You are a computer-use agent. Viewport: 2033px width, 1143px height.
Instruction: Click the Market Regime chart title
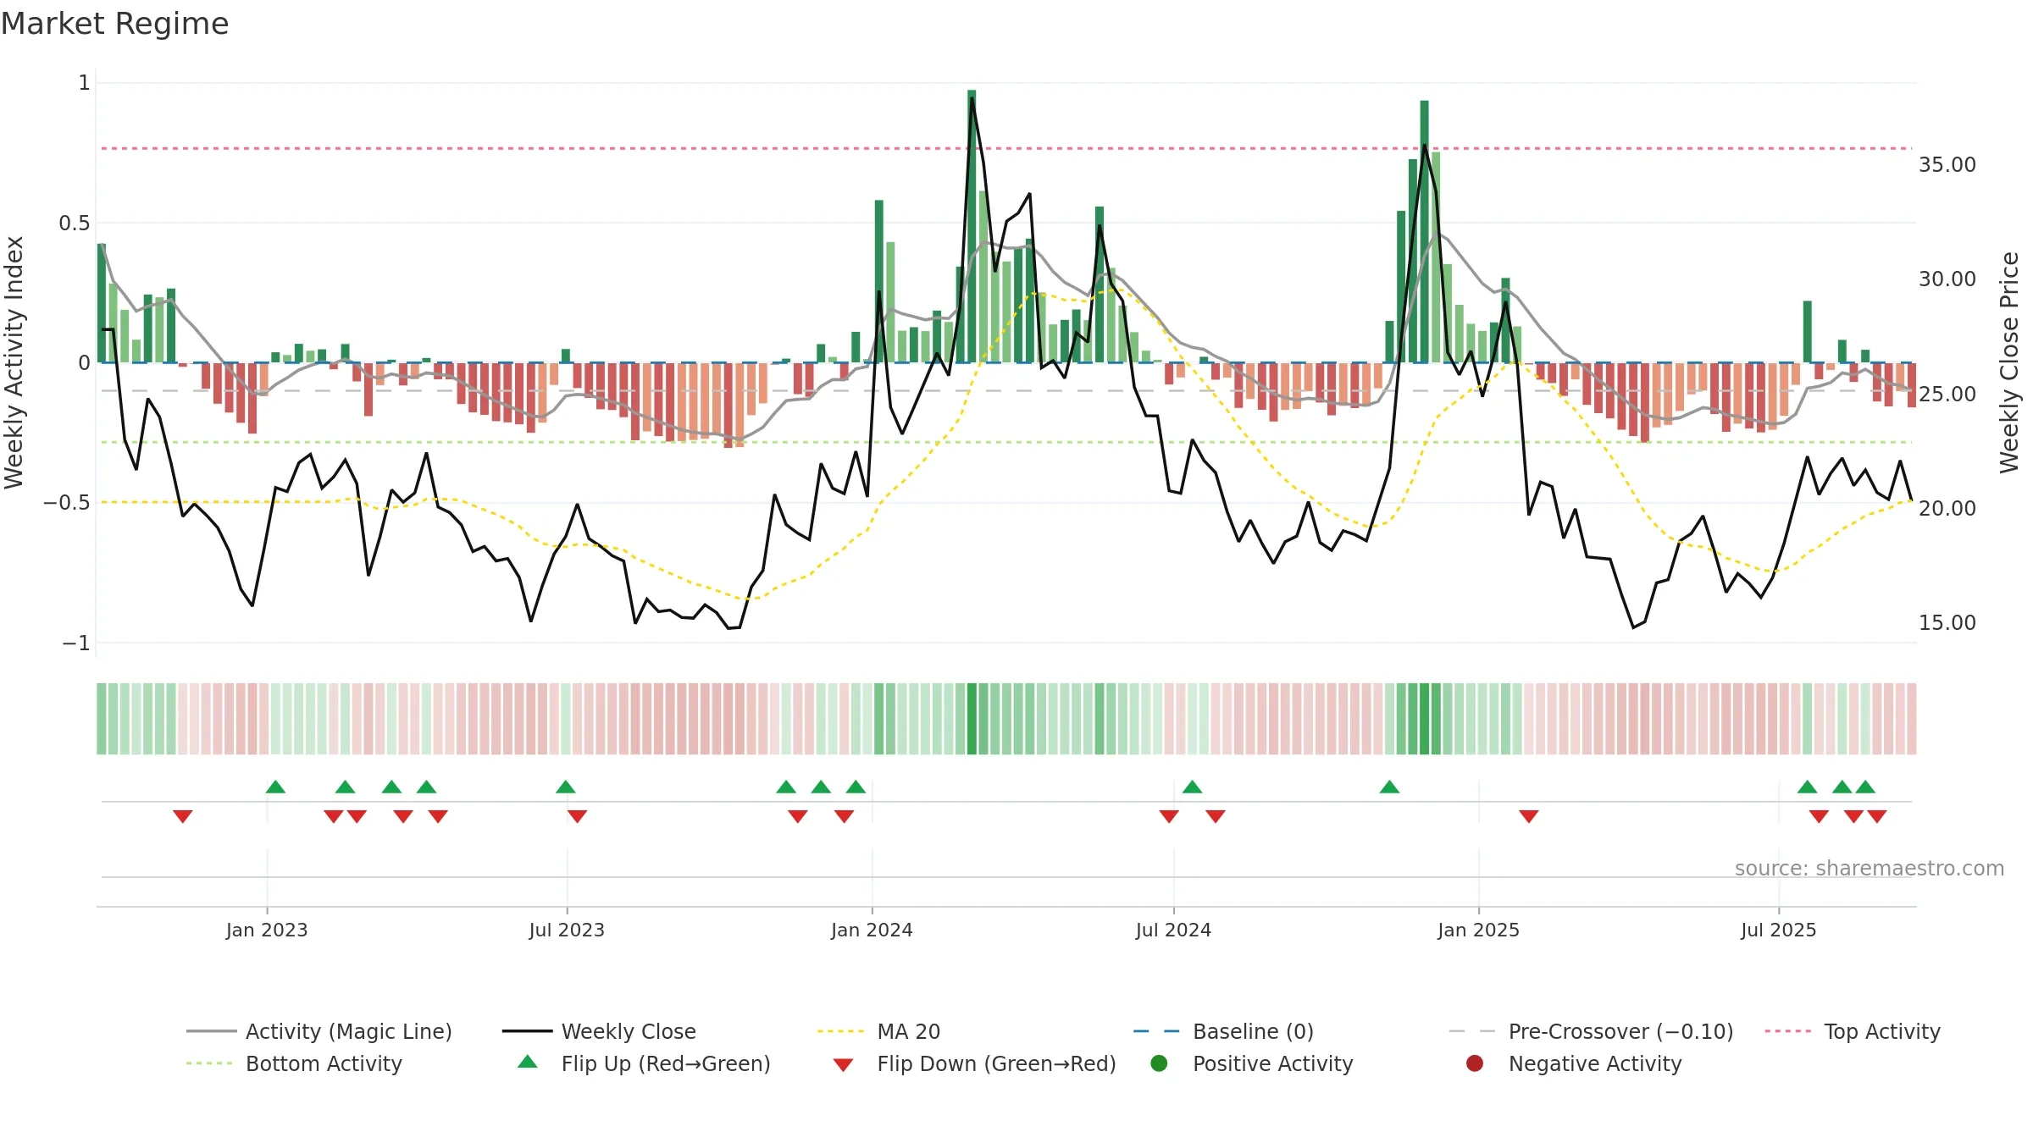coord(114,24)
